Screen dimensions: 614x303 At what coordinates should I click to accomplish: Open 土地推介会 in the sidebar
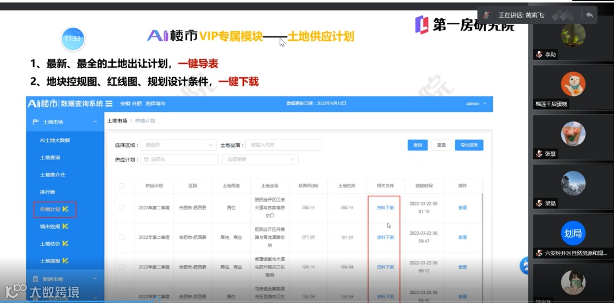click(52, 175)
